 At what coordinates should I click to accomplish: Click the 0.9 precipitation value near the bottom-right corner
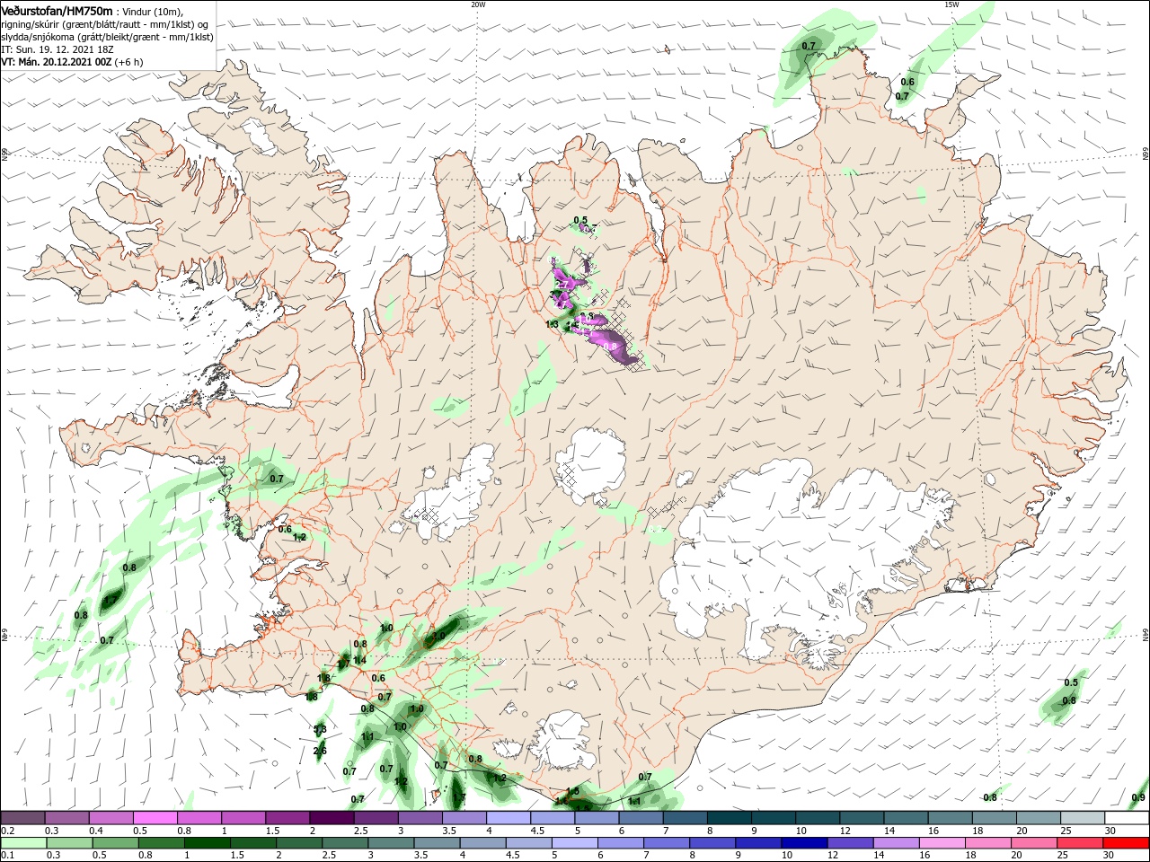[1138, 797]
